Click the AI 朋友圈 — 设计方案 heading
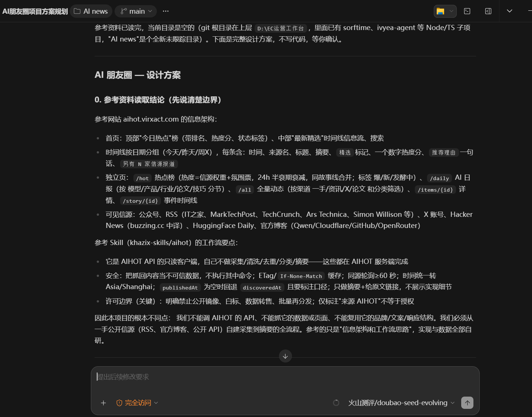This screenshot has width=532, height=417. click(x=138, y=75)
